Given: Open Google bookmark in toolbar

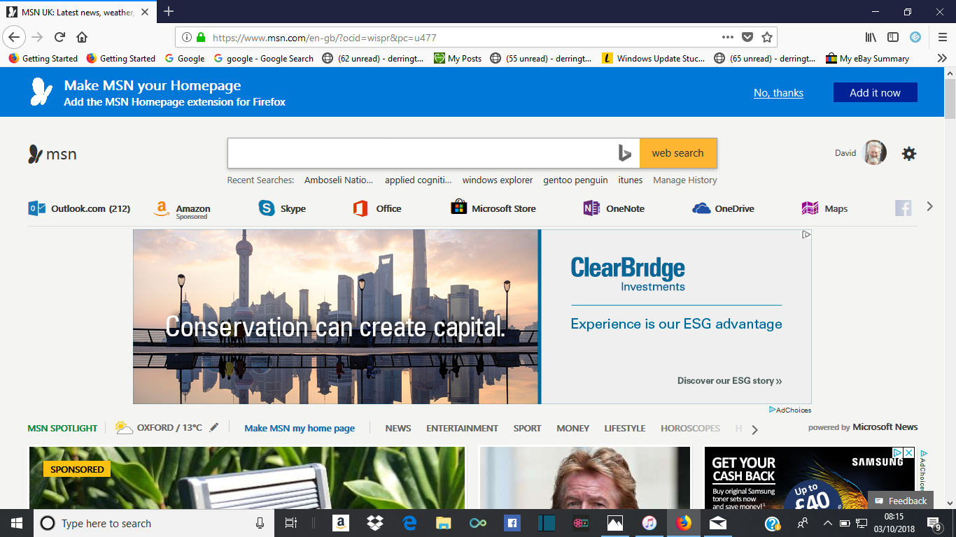Looking at the screenshot, I should 185,58.
